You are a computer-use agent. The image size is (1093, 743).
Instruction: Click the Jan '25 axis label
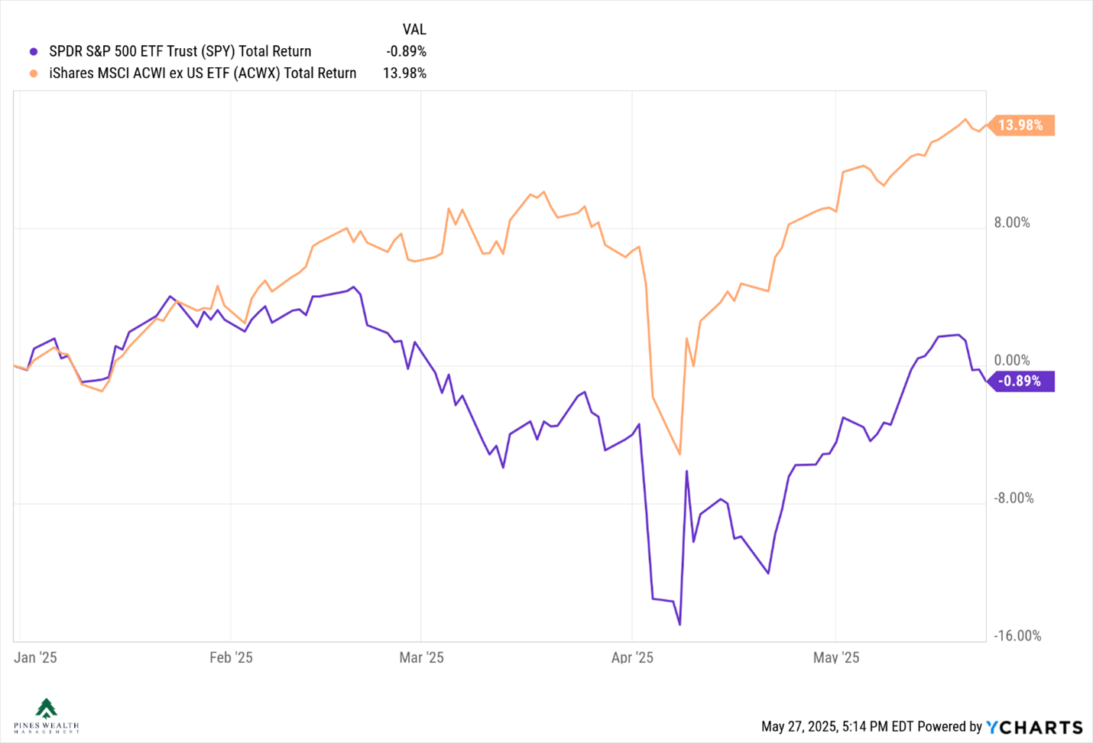35,657
